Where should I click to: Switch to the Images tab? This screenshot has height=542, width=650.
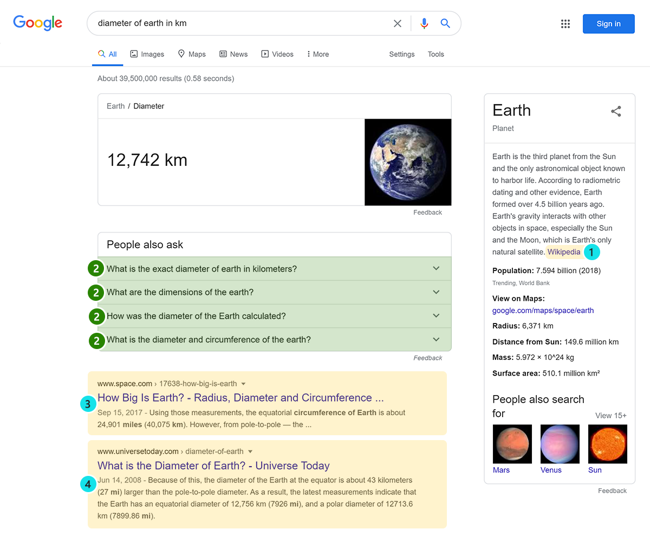click(x=147, y=54)
